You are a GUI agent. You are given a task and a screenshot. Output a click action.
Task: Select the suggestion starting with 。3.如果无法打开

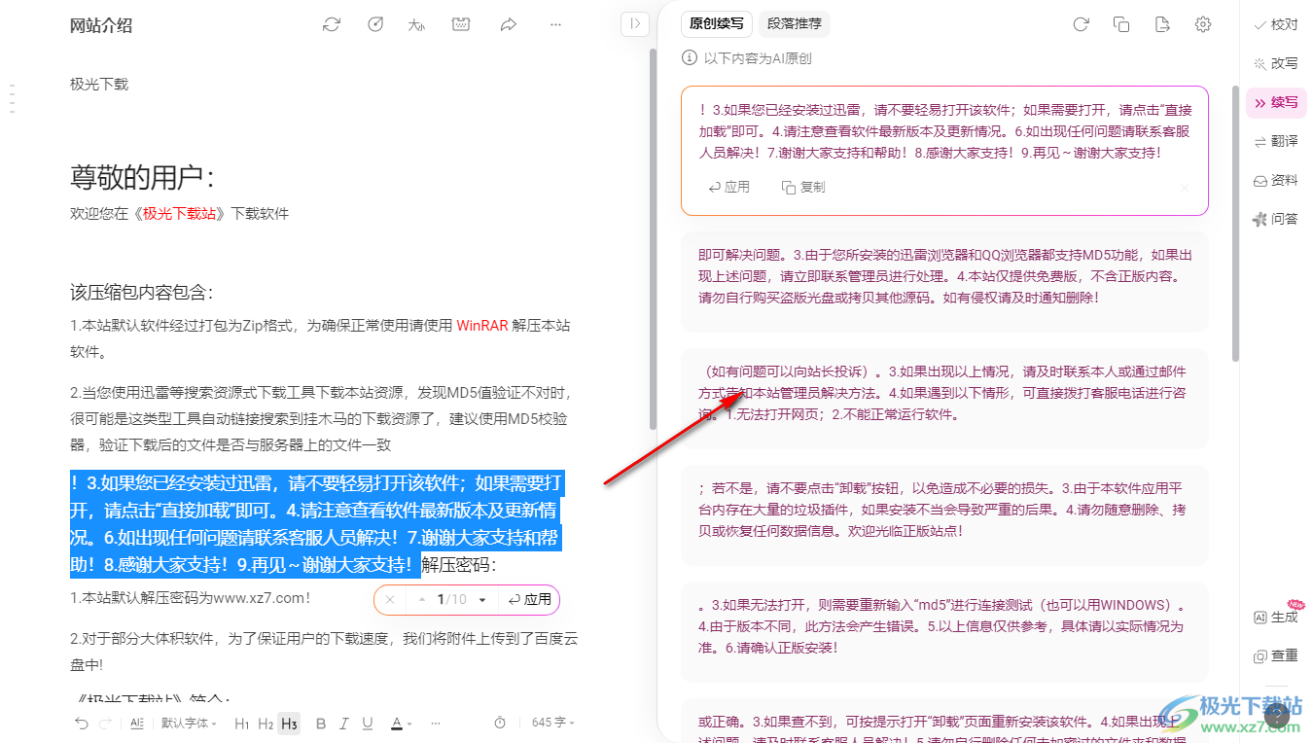[944, 631]
